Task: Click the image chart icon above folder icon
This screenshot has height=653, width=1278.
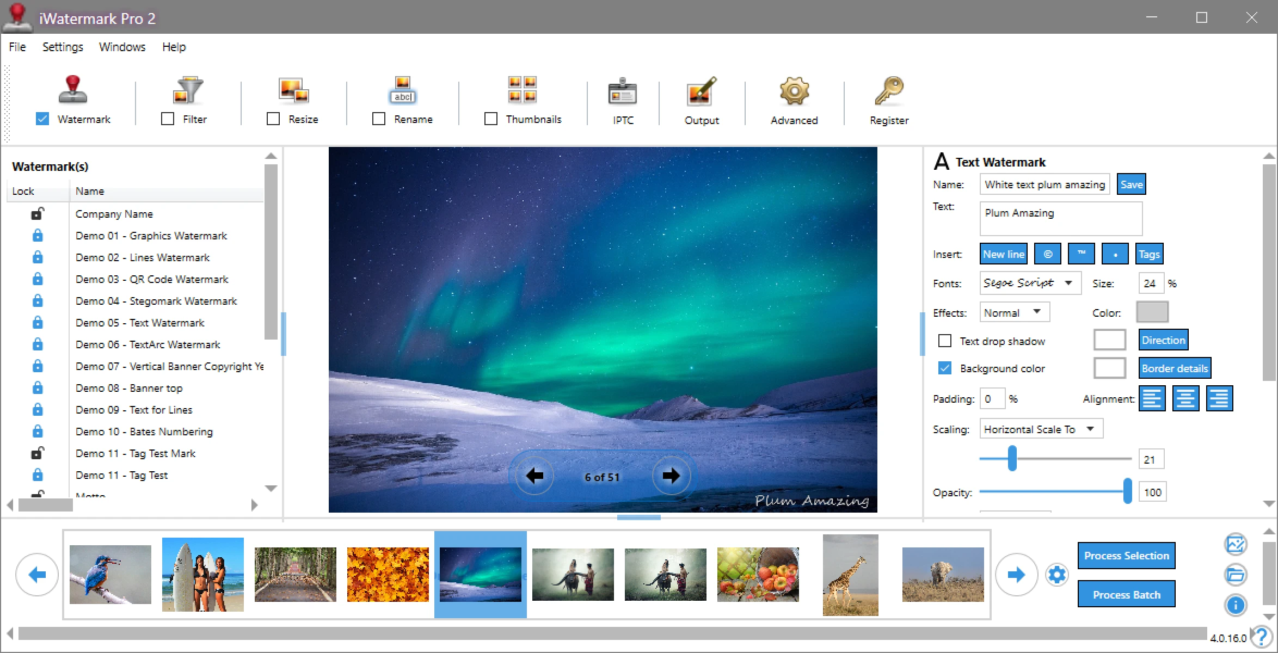Action: click(x=1236, y=544)
